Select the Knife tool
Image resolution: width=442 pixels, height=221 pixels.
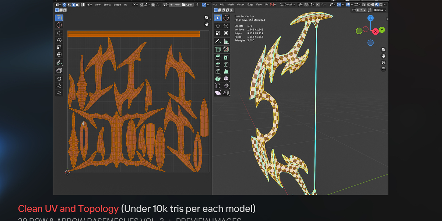click(218, 72)
